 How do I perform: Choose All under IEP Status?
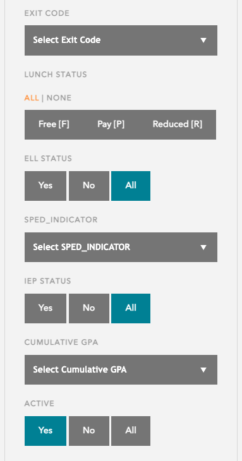[x=131, y=308]
